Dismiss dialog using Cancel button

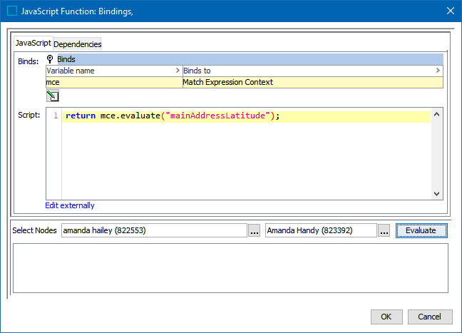(429, 317)
